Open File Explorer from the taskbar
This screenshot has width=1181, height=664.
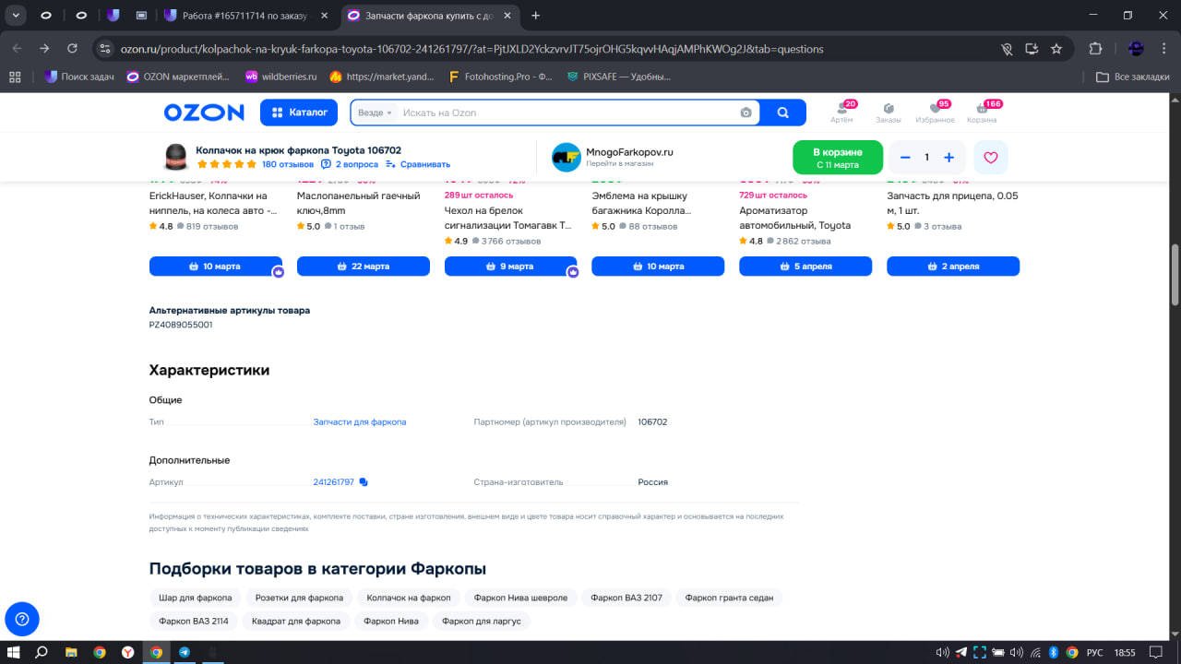[x=71, y=652]
